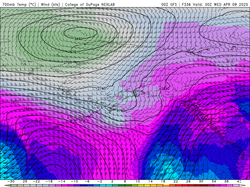Click the 2850 contour label

point(15,102)
